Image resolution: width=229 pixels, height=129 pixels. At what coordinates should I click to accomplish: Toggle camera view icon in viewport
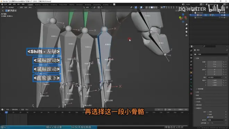coord(186,32)
